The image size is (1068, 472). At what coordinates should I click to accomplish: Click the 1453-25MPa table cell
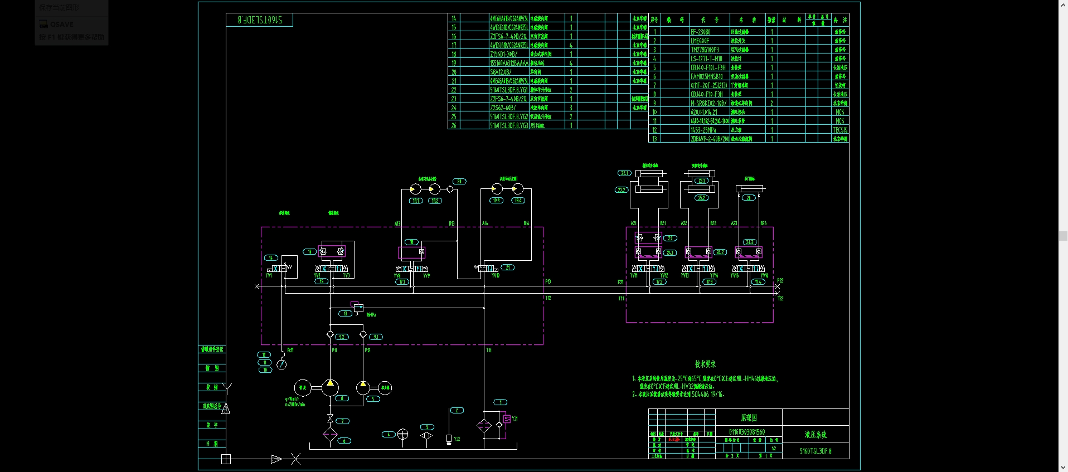710,130
